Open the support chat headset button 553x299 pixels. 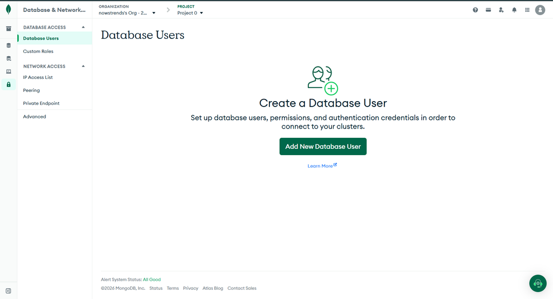click(538, 283)
